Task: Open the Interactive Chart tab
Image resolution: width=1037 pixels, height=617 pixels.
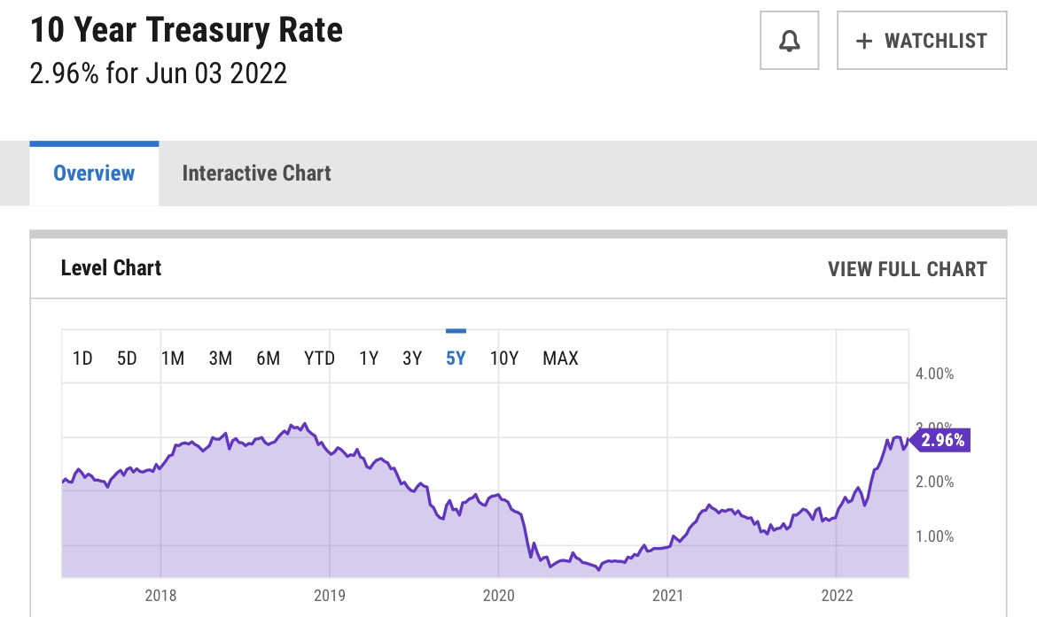Action: click(x=256, y=174)
